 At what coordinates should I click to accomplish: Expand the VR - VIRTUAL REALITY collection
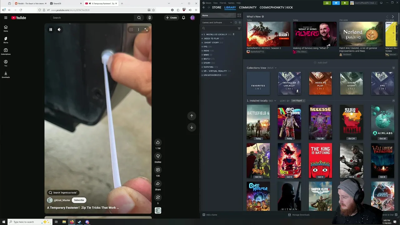(202, 71)
